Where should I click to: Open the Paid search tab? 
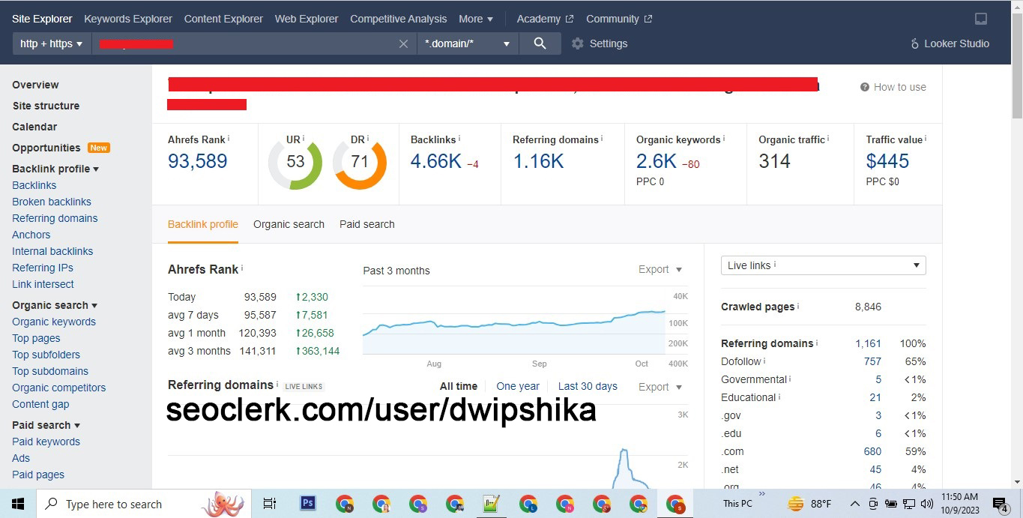366,224
